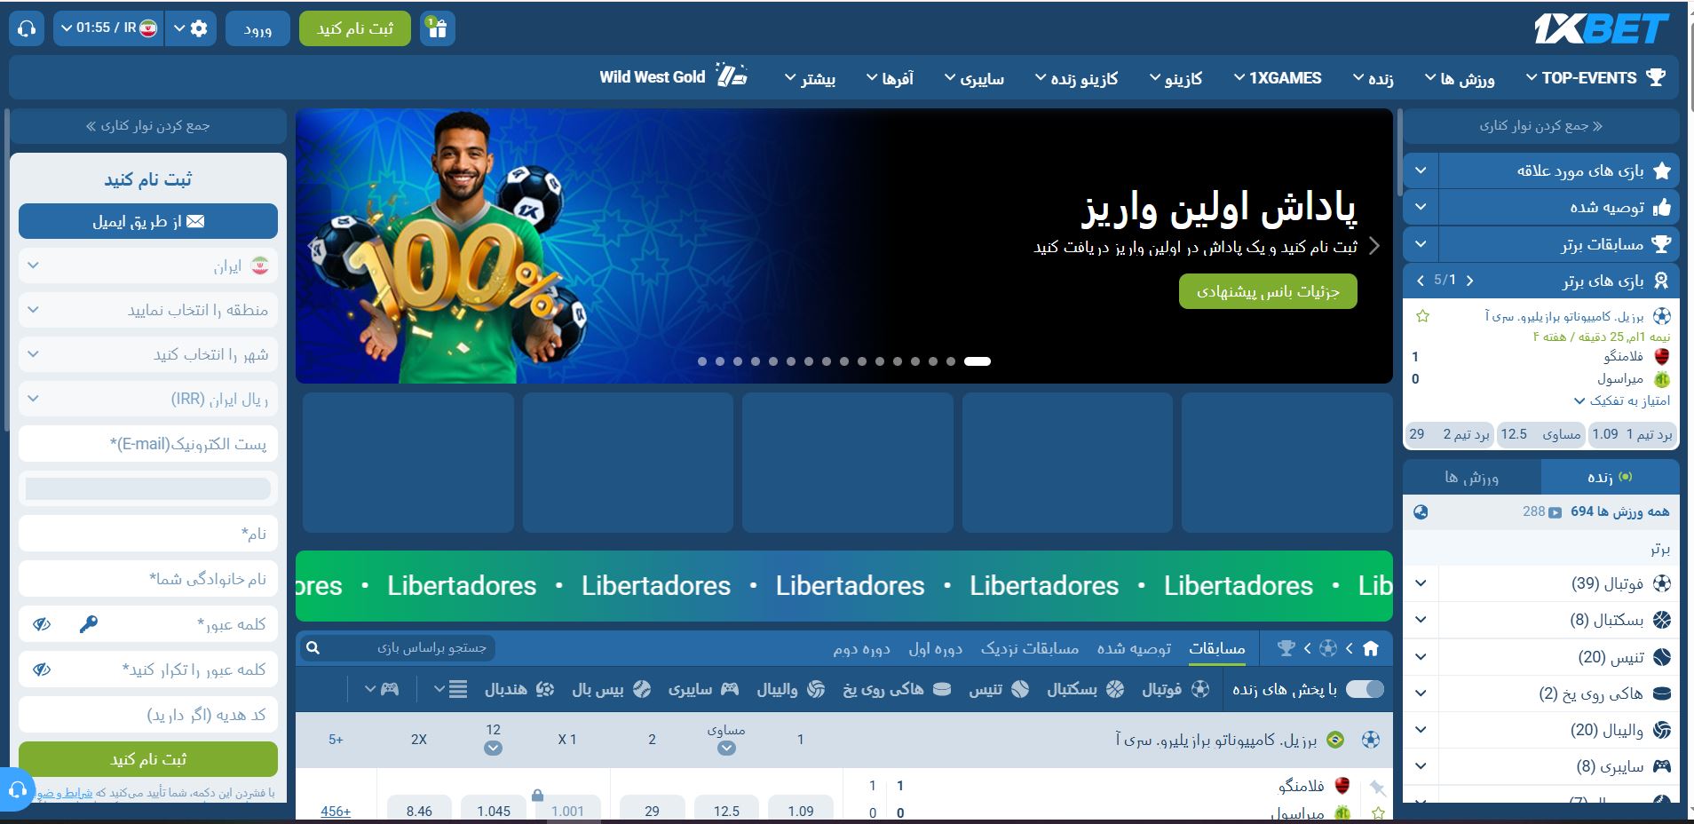
Task: Expand the فوتبال (39) sport list
Action: (1541, 583)
